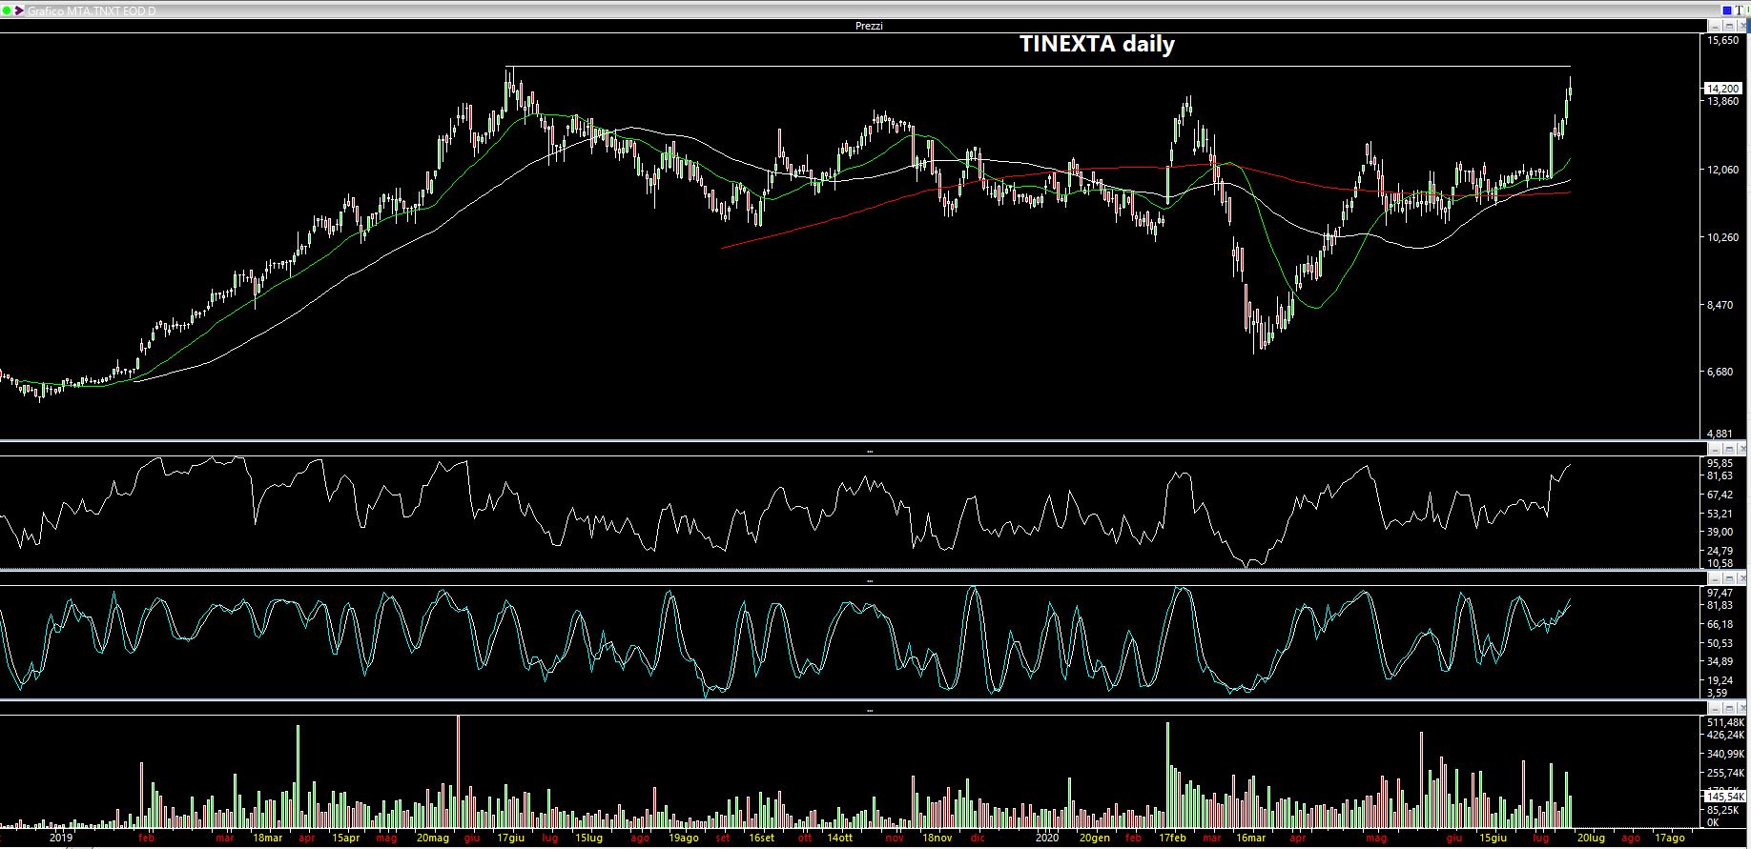The height and width of the screenshot is (849, 1751).
Task: Minimize the Prezzi price panel
Action: pos(1715,26)
